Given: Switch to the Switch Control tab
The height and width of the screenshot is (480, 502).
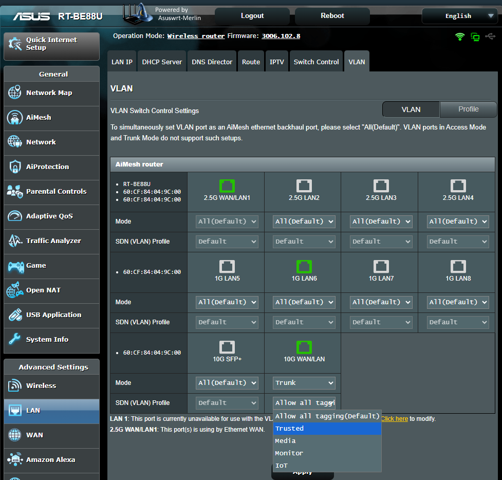Looking at the screenshot, I should tap(317, 62).
